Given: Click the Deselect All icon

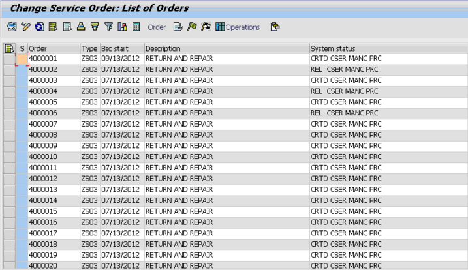Looking at the screenshot, I should point(67,27).
